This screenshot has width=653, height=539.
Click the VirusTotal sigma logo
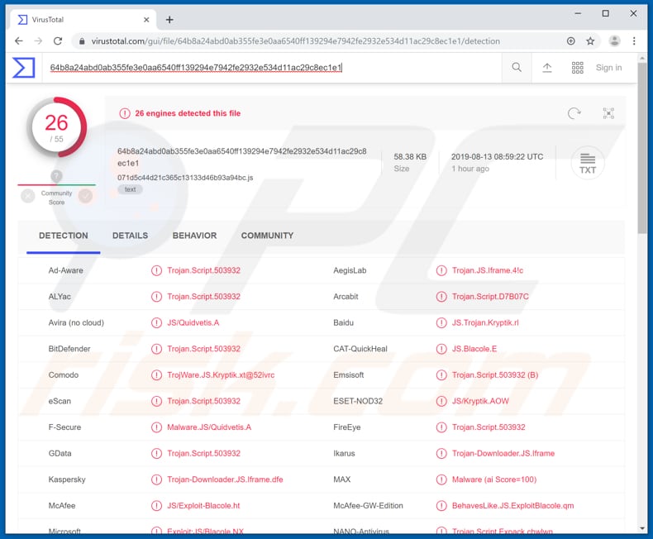click(x=23, y=68)
